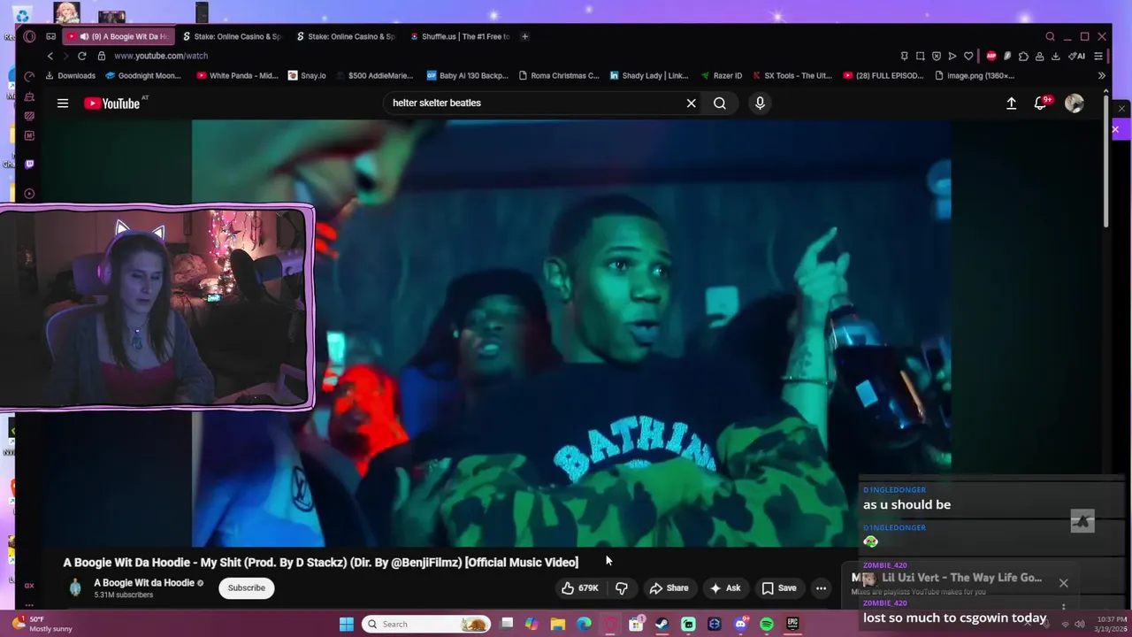The width and height of the screenshot is (1132, 637).
Task: Launch Steam from the taskbar
Action: 662,625
